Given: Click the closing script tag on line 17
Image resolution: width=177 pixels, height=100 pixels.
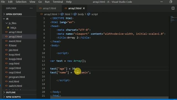Looking at the screenshot, I should [63, 80].
